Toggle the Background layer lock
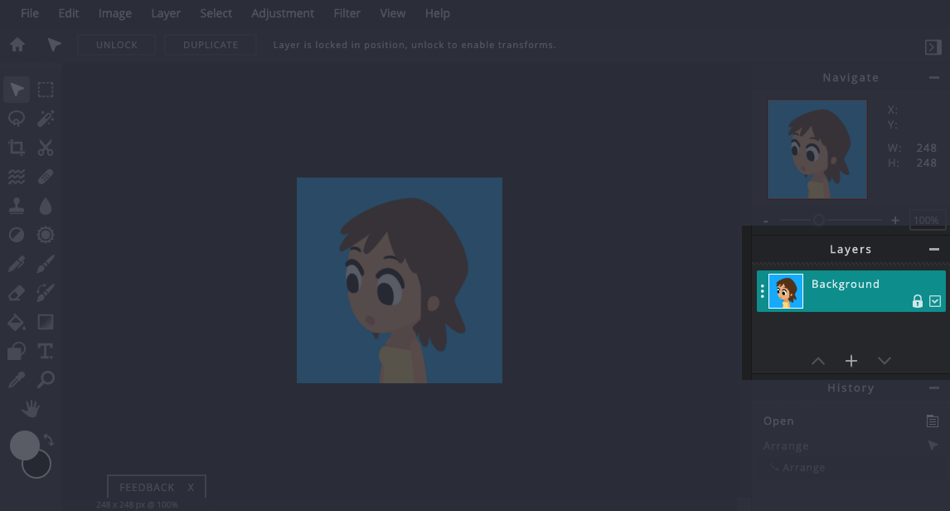Viewport: 950px width, 511px height. (918, 301)
